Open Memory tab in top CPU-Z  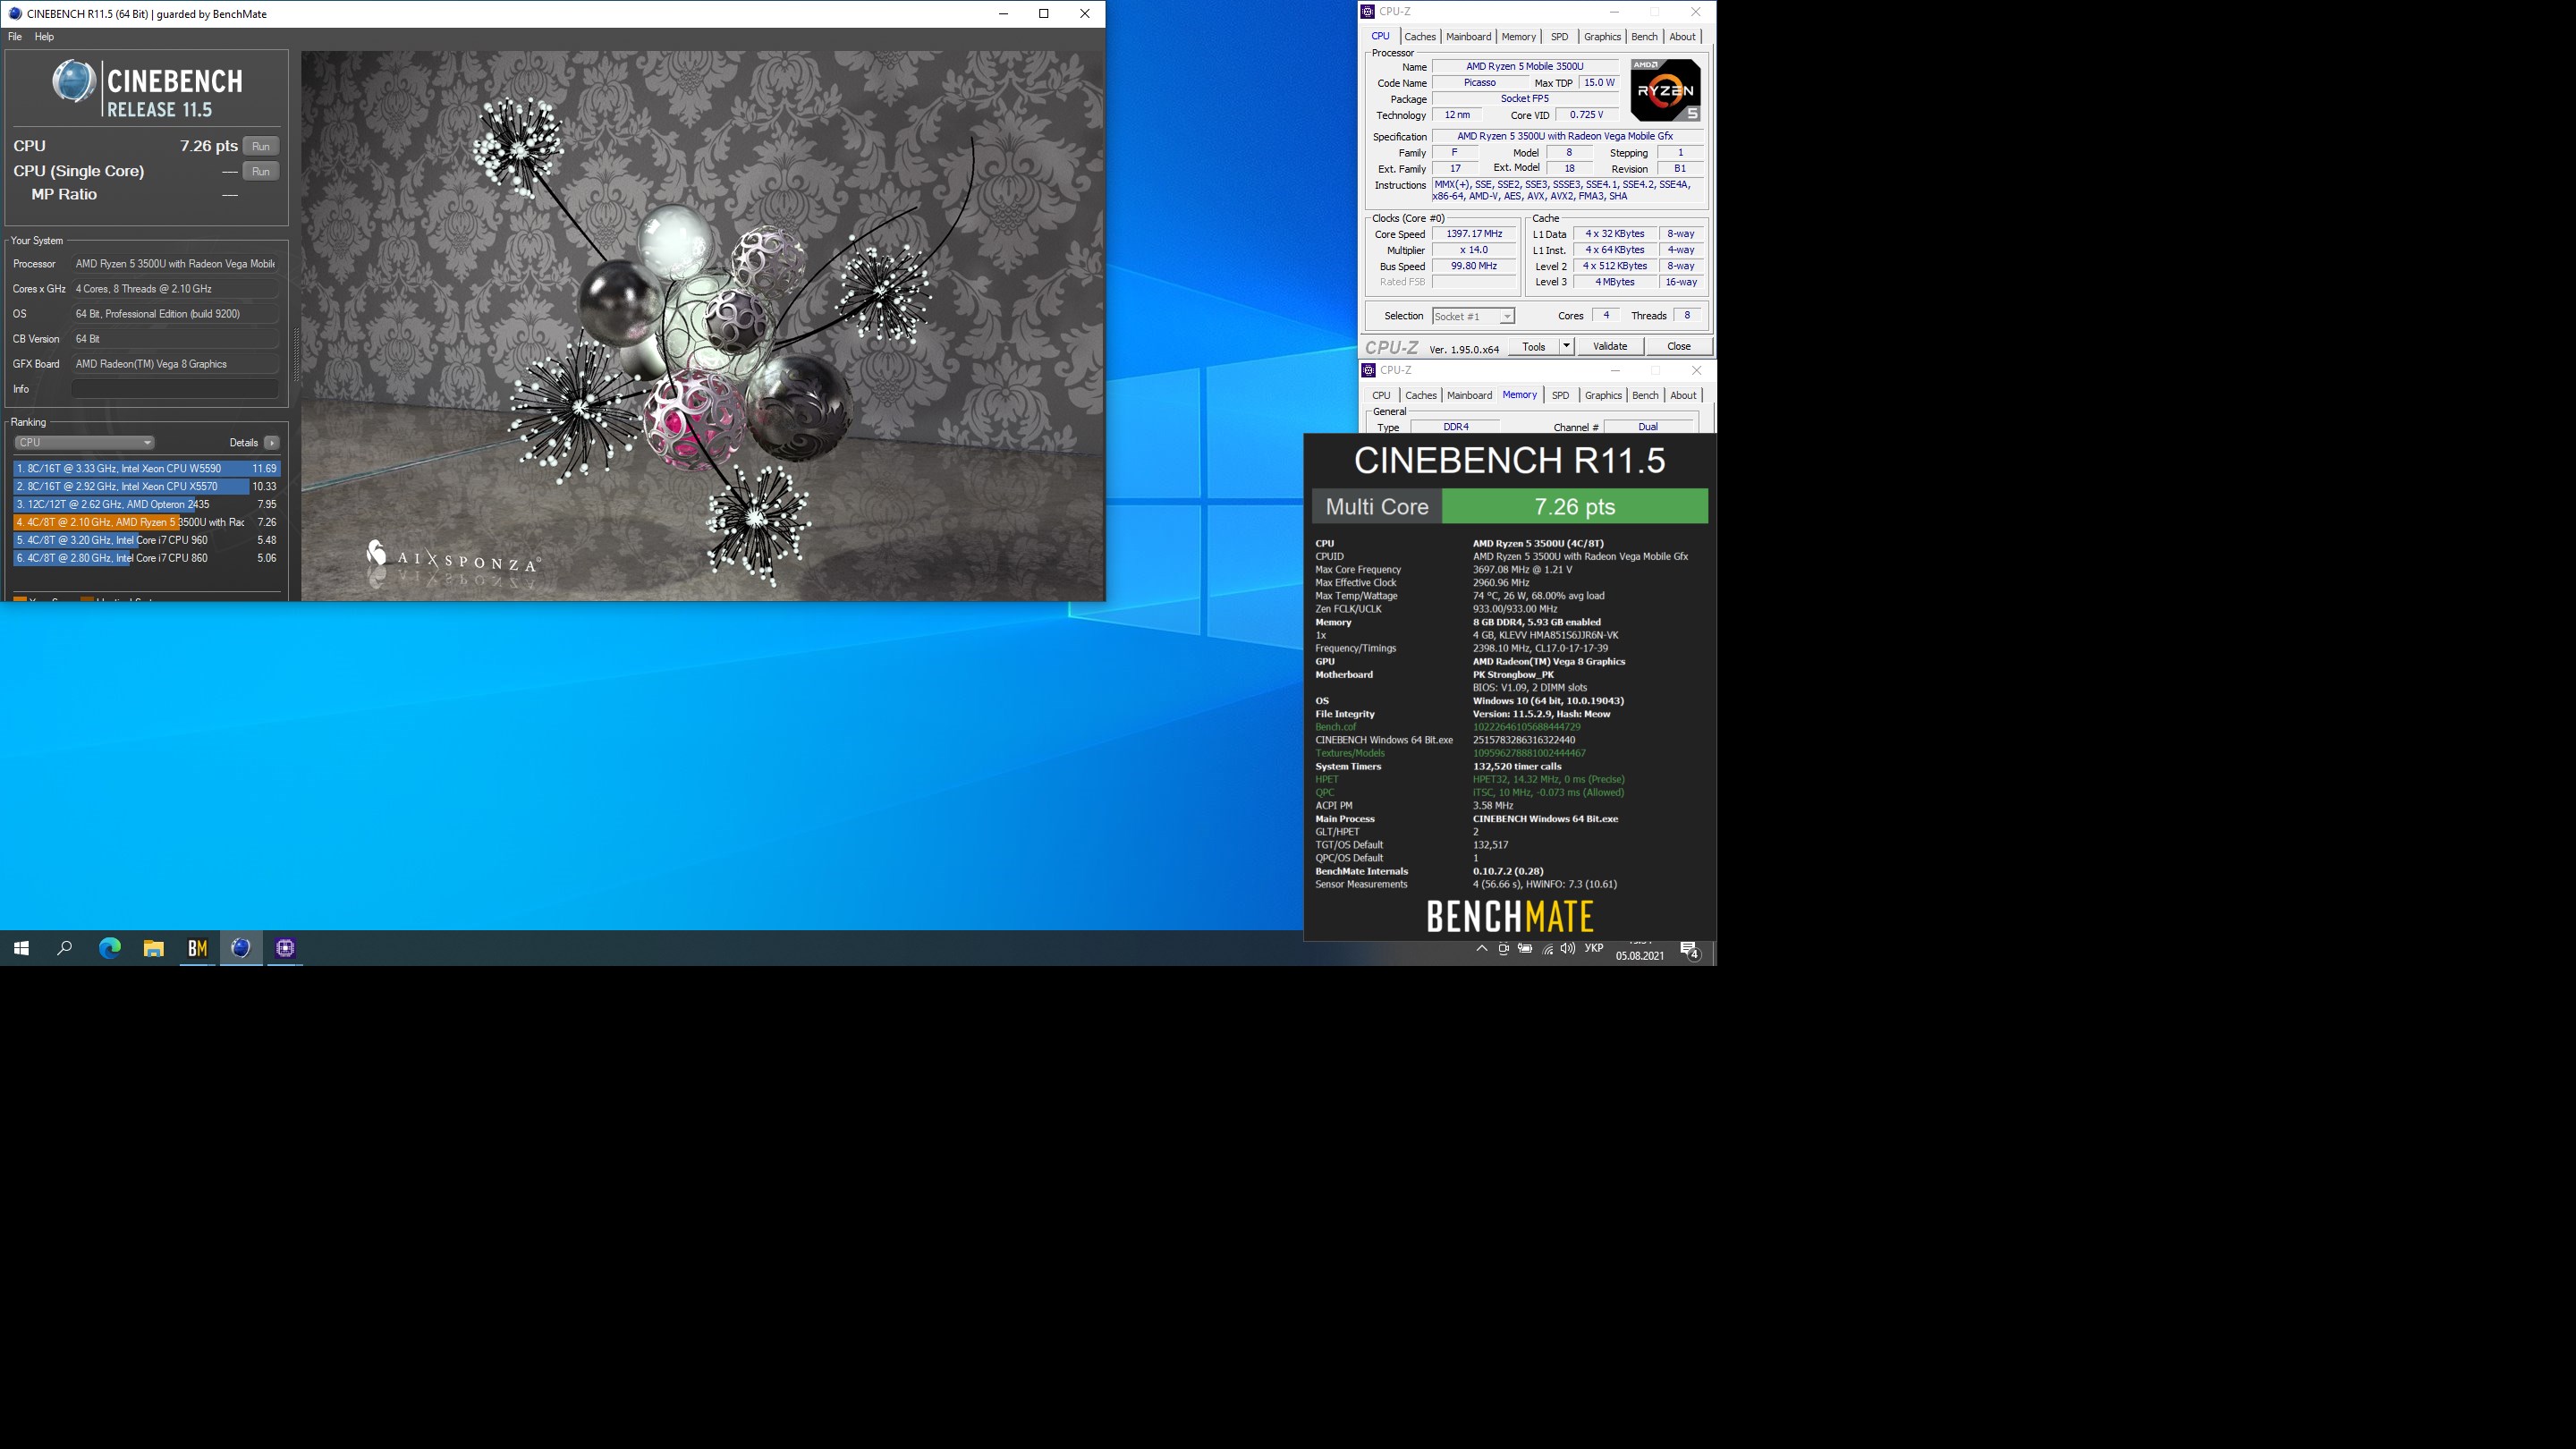pos(1518,37)
